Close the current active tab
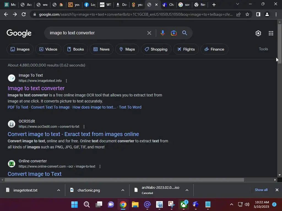Image resolution: width=282 pixels, height=211 pixels. 156,5
